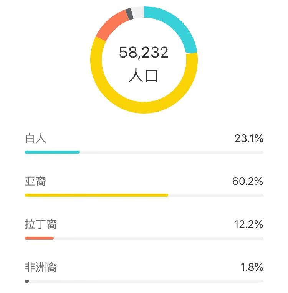Click the 1.8% percentage value
The image size is (288, 293).
[252, 267]
